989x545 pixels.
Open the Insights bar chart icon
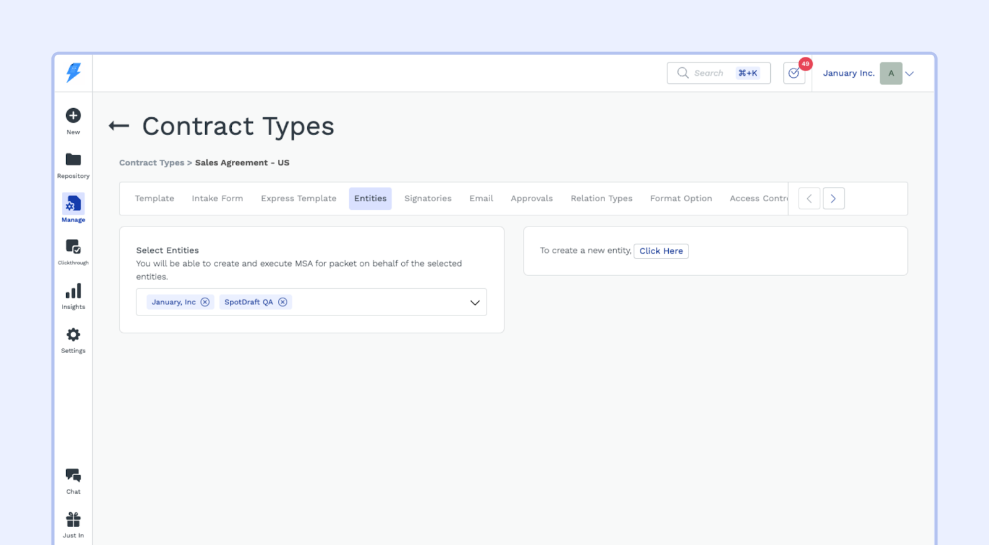[73, 291]
